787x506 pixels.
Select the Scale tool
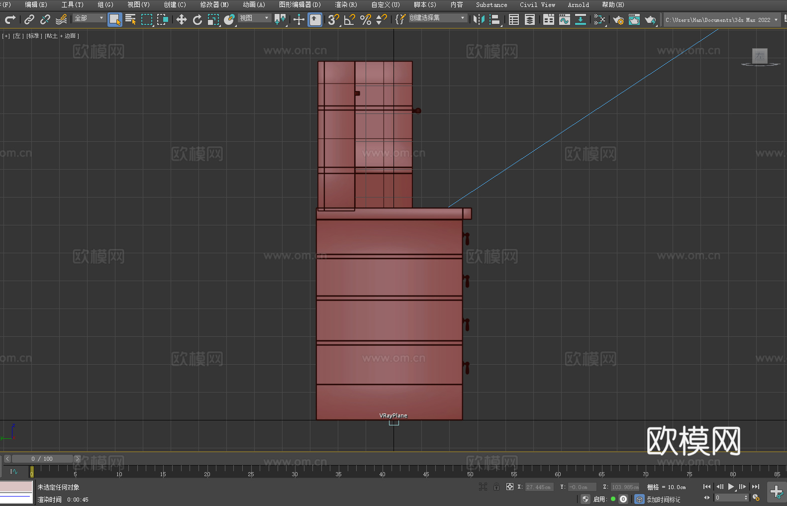coord(213,19)
